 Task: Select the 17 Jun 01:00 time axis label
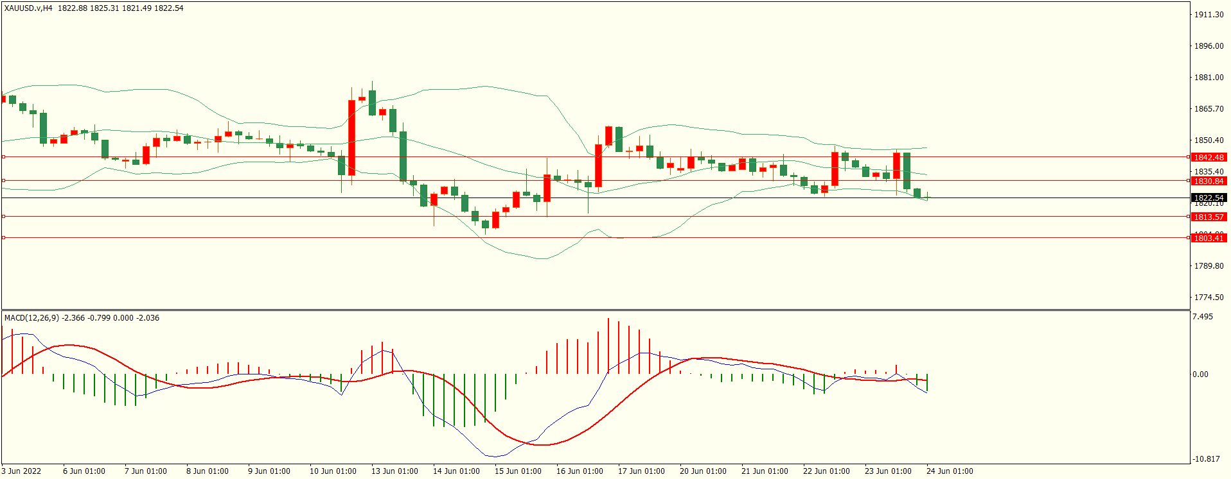(641, 471)
